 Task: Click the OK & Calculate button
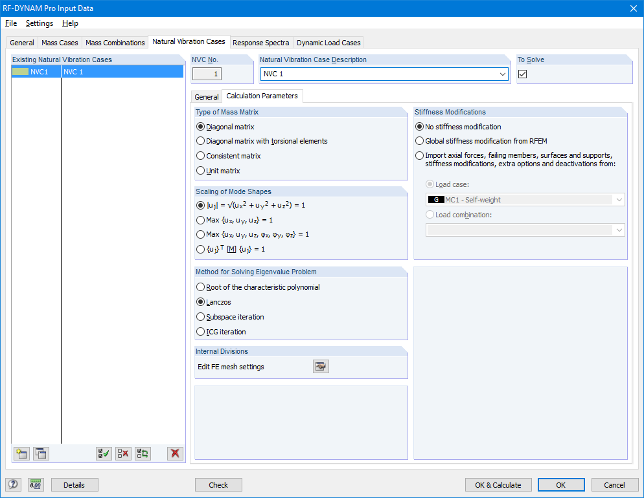tap(498, 484)
